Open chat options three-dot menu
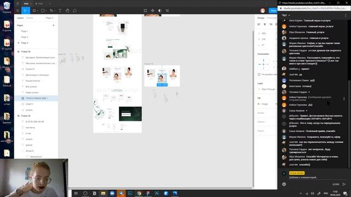 [346, 15]
